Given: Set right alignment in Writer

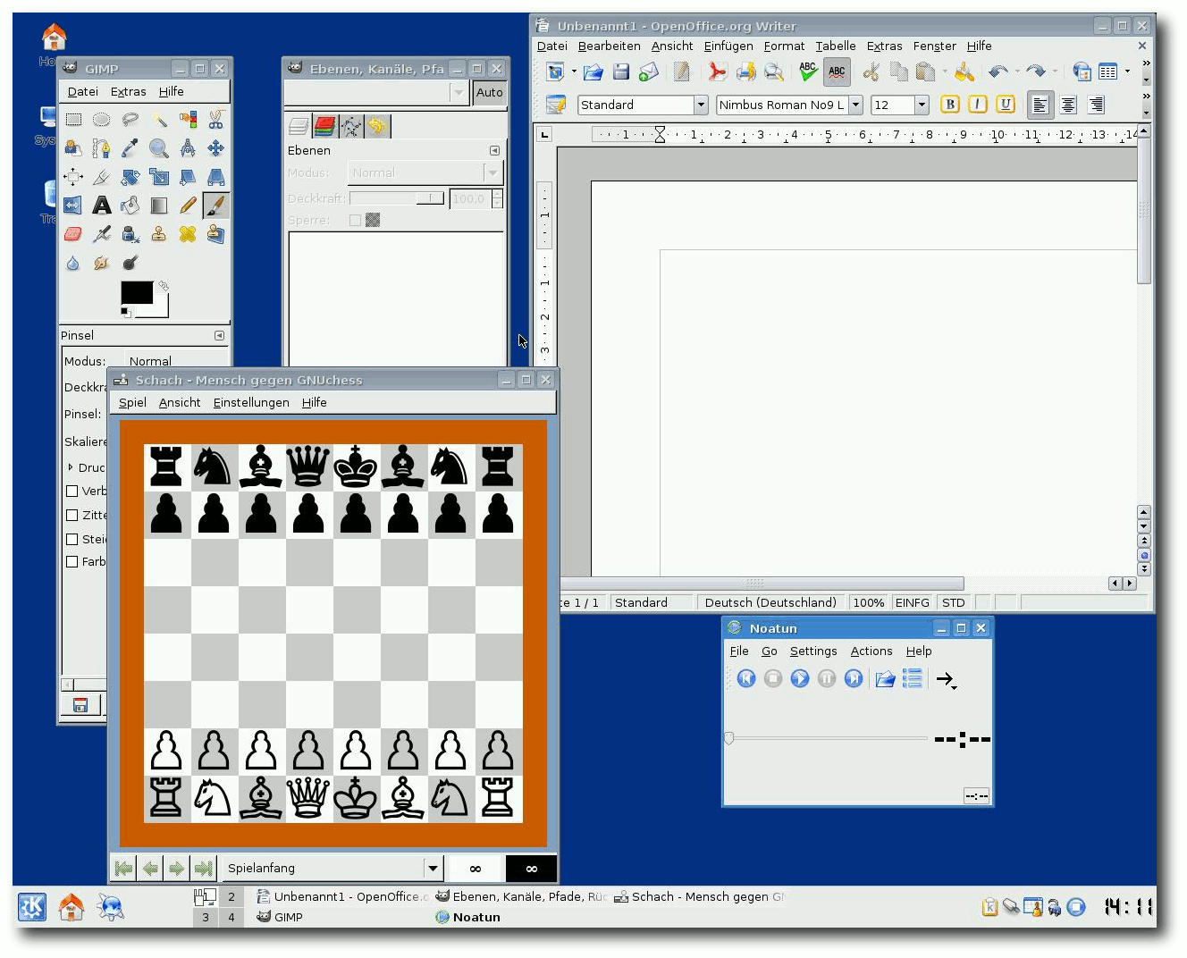Looking at the screenshot, I should pyautogui.click(x=1096, y=105).
